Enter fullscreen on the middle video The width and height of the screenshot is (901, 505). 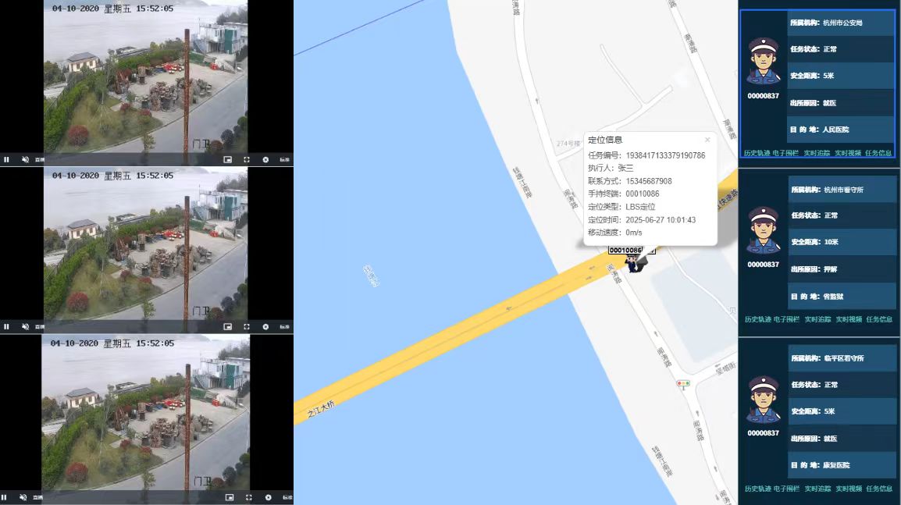click(247, 326)
